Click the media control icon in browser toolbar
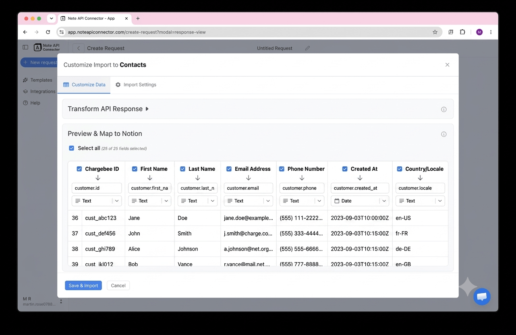 pos(451,32)
